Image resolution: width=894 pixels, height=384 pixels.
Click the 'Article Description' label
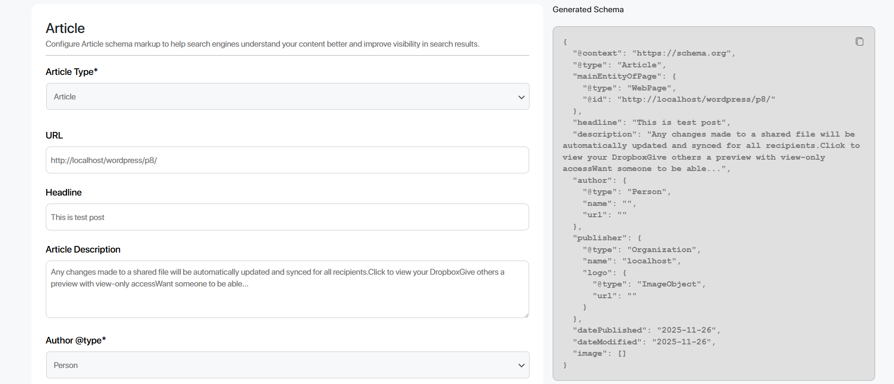click(x=83, y=249)
